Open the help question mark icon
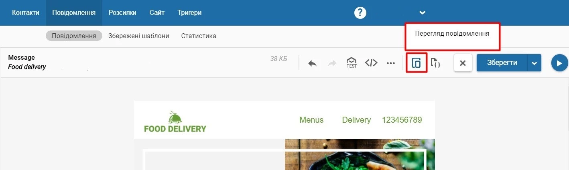Screen dimensions: 569x170 pos(360,12)
